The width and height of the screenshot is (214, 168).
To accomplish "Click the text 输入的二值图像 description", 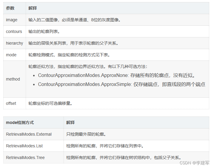I will [75, 20].
